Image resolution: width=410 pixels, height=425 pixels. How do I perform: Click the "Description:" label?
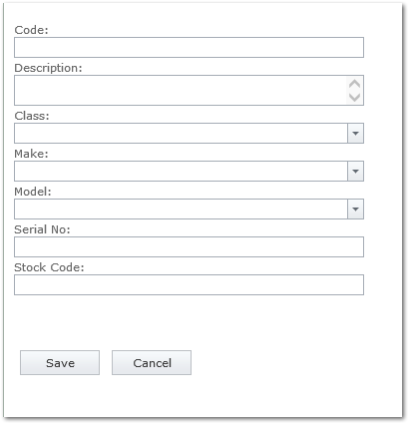pyautogui.click(x=48, y=68)
